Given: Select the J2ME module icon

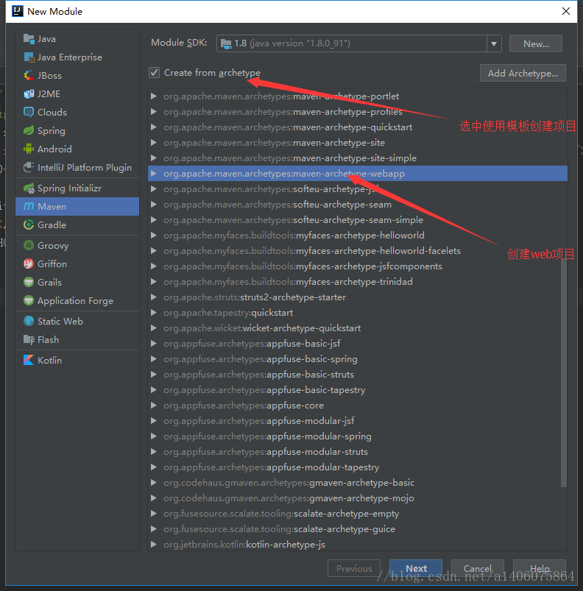Looking at the screenshot, I should point(29,94).
